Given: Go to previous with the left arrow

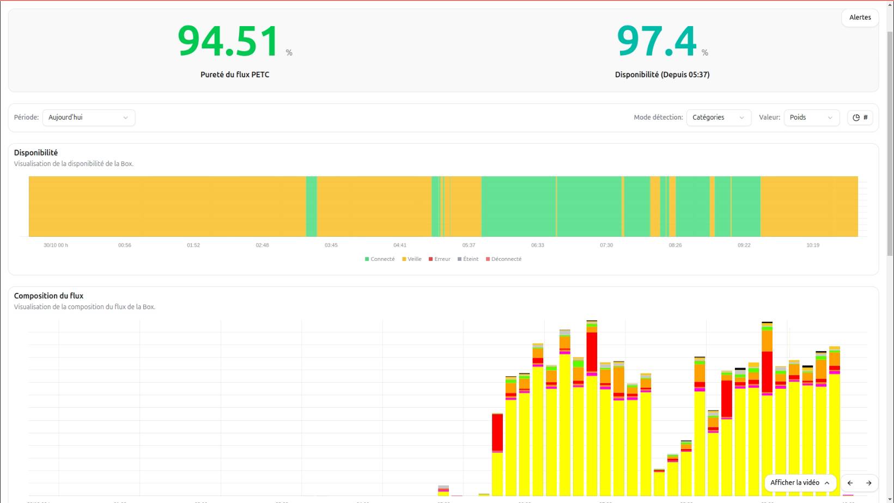Looking at the screenshot, I should point(850,483).
